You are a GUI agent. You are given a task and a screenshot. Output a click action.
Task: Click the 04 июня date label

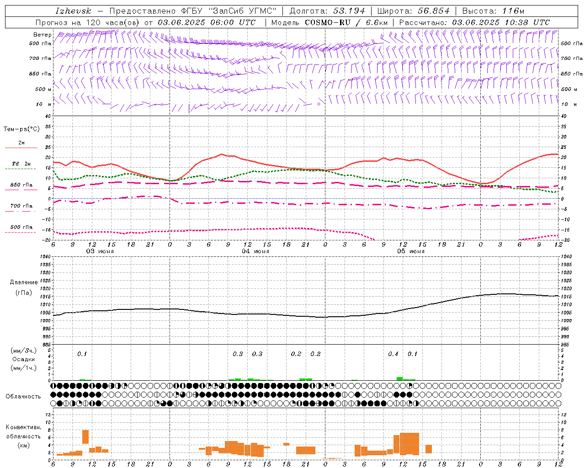click(255, 251)
